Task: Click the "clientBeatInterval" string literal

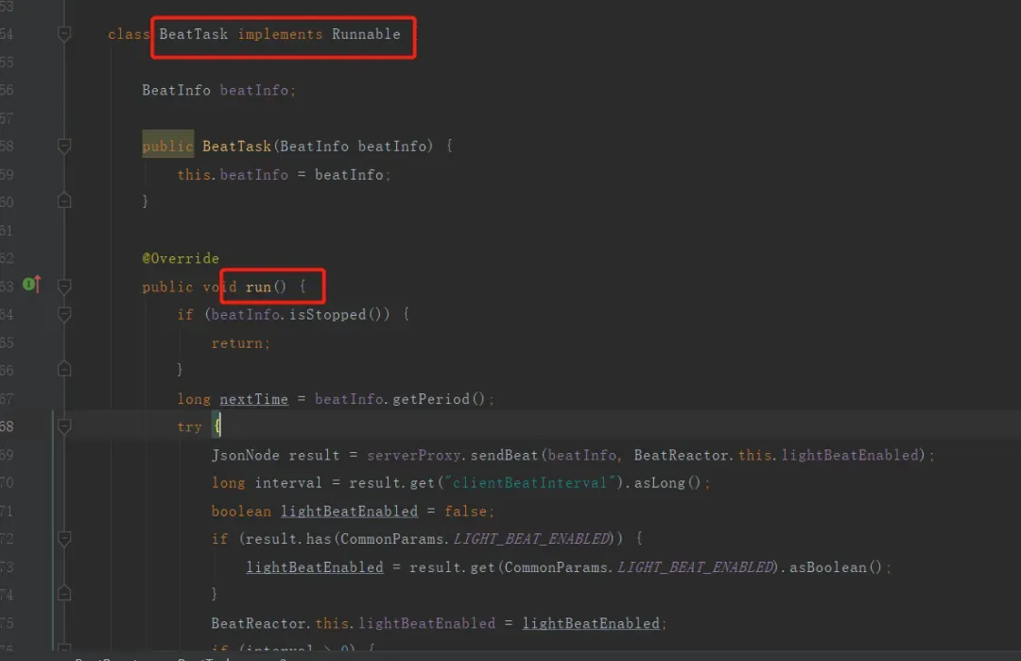Action: pos(529,482)
